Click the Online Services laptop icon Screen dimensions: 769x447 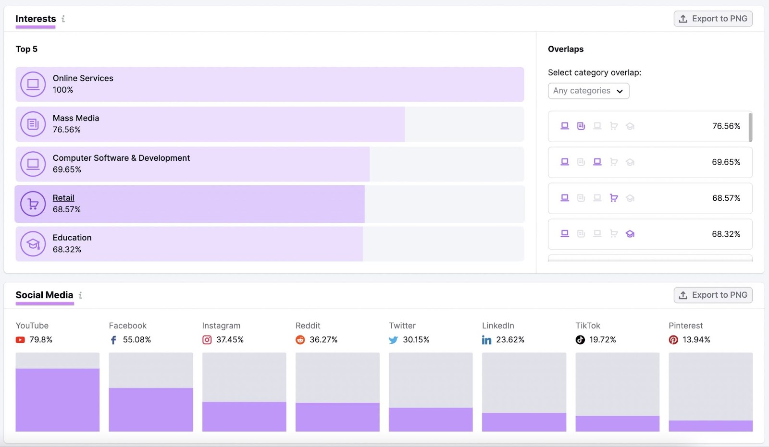click(33, 84)
